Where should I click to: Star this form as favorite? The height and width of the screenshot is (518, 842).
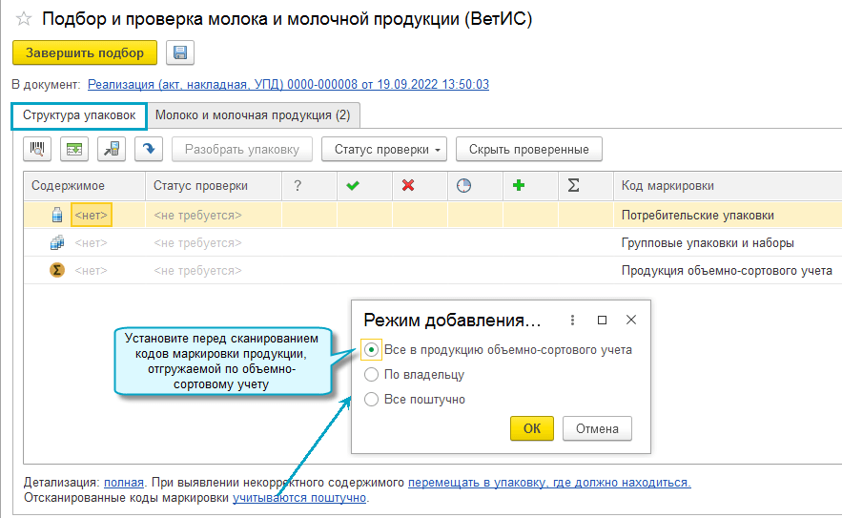coord(24,19)
